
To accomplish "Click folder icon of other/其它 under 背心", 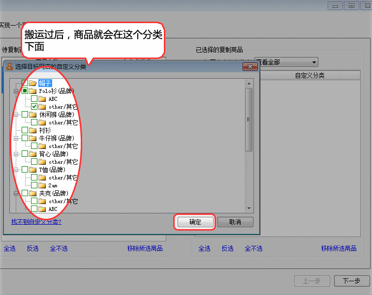I will click(42, 162).
